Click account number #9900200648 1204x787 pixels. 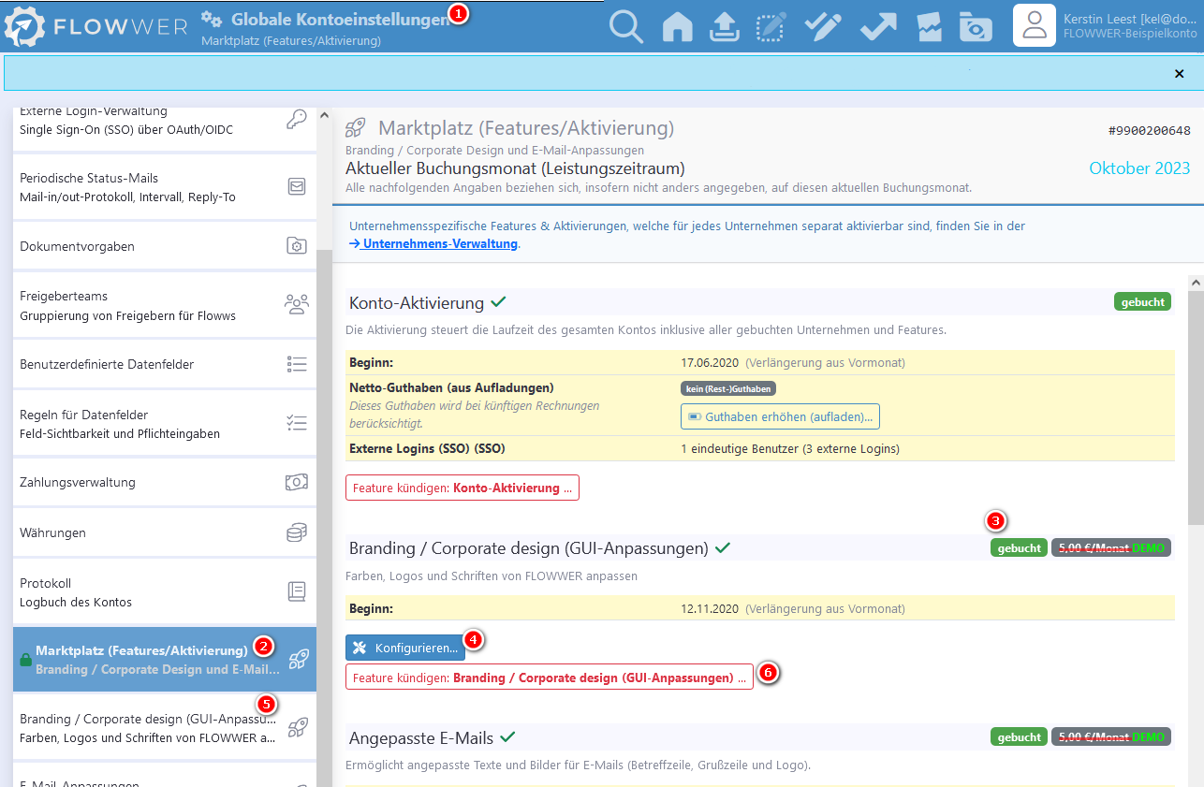(1149, 130)
